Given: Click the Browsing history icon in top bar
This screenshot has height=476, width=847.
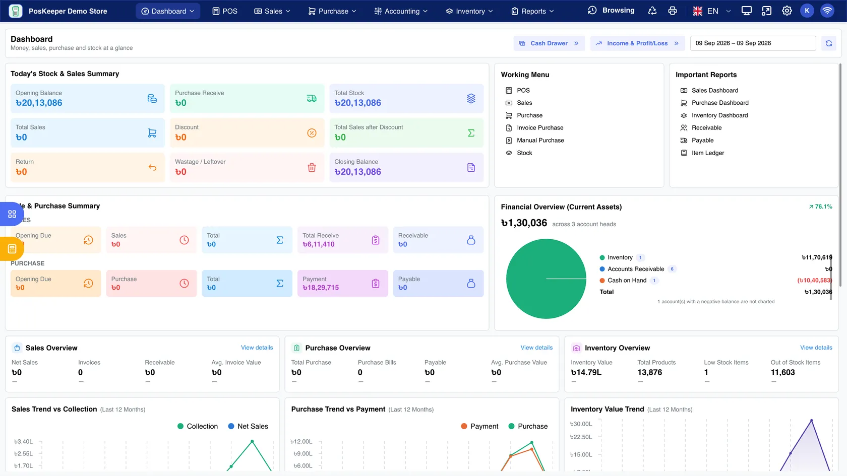Looking at the screenshot, I should (592, 11).
